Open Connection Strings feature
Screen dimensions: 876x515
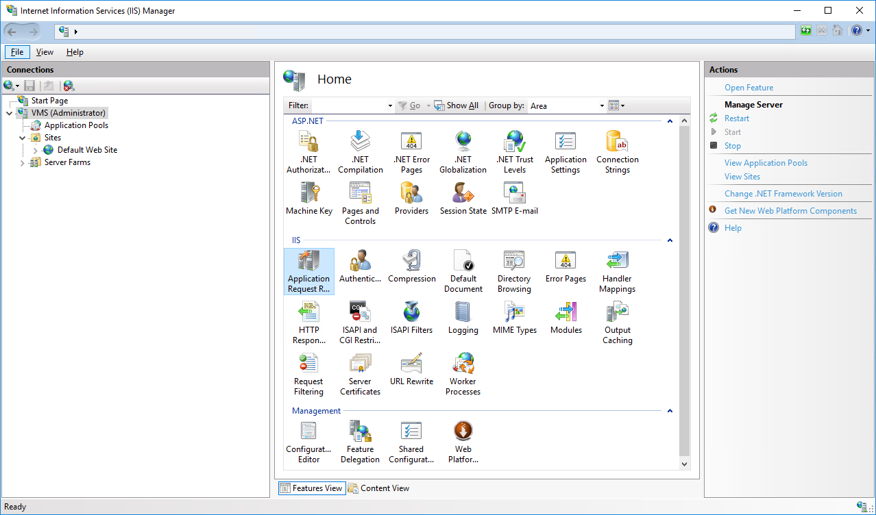tap(618, 151)
